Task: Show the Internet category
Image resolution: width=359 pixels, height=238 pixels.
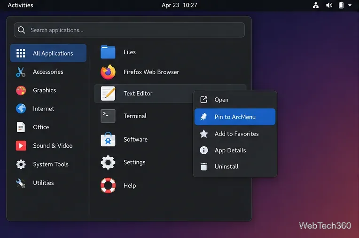Action: pos(48,109)
